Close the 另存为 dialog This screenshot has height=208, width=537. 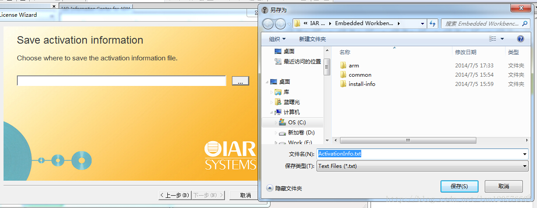point(521,8)
